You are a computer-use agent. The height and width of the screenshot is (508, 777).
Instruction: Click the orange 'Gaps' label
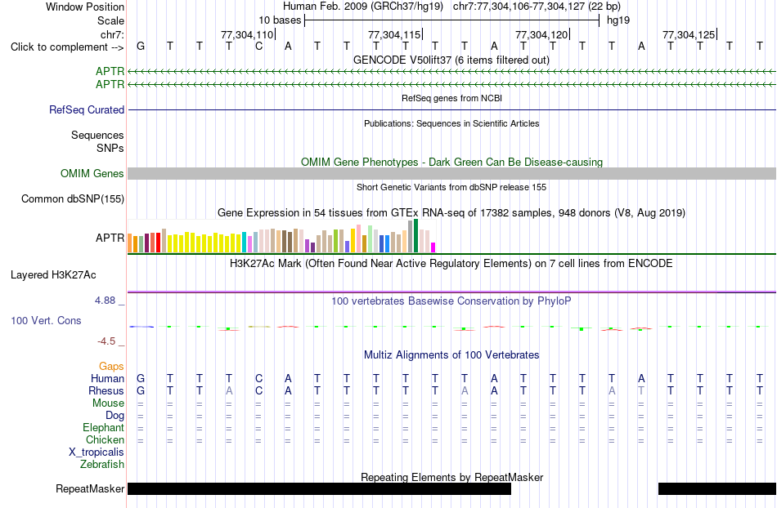pyautogui.click(x=111, y=366)
